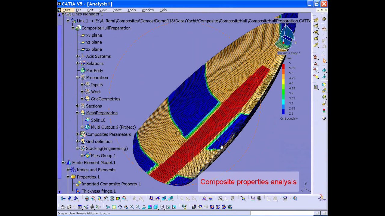Viewport: 385px width, 216px height.
Task: Collapse the MeshPreparation node
Action: coord(78,113)
